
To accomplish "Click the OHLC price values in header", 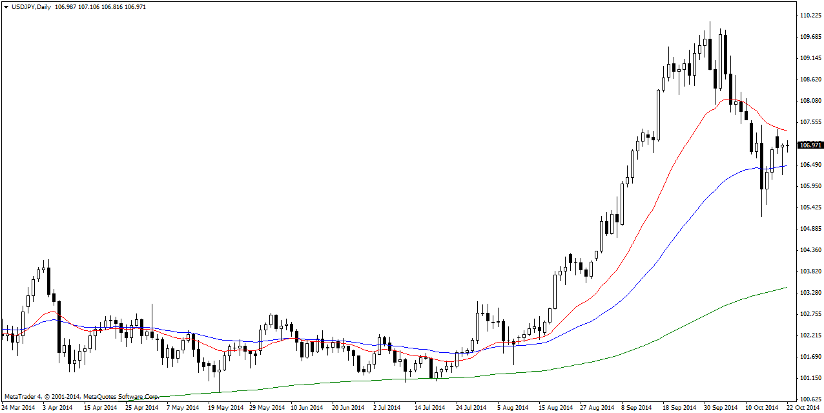I will pos(99,6).
